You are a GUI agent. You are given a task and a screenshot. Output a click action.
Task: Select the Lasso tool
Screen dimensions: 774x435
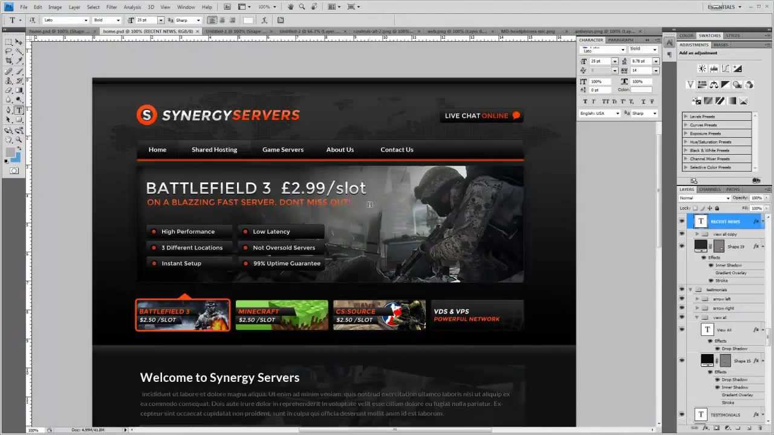pyautogui.click(x=8, y=51)
